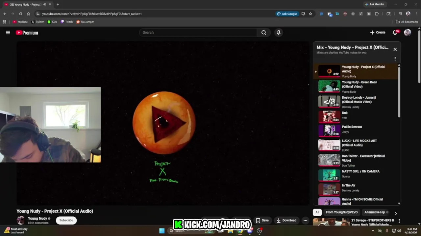Image resolution: width=421 pixels, height=236 pixels.
Task: Play LUCKI - LIFE MOCKS ART audio
Action: click(355, 145)
